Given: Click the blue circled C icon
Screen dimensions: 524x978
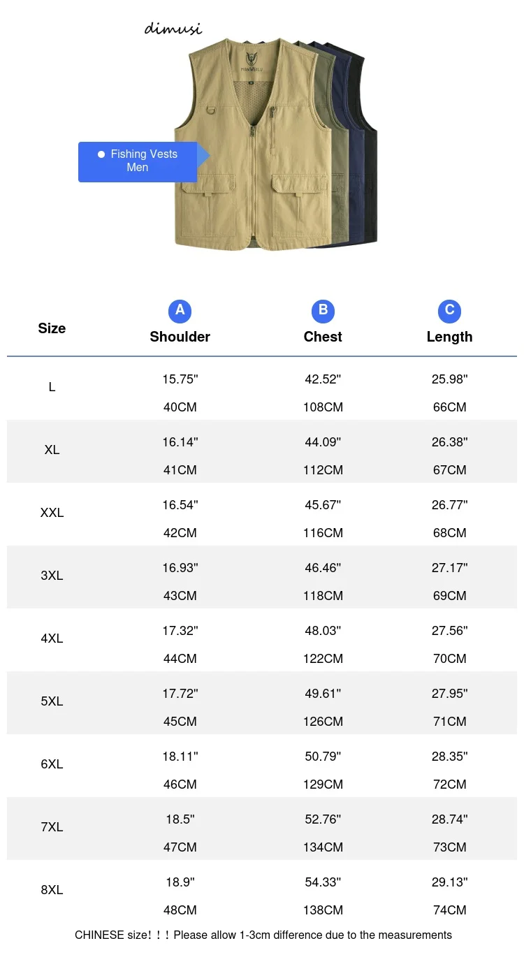Looking at the screenshot, I should pyautogui.click(x=449, y=310).
